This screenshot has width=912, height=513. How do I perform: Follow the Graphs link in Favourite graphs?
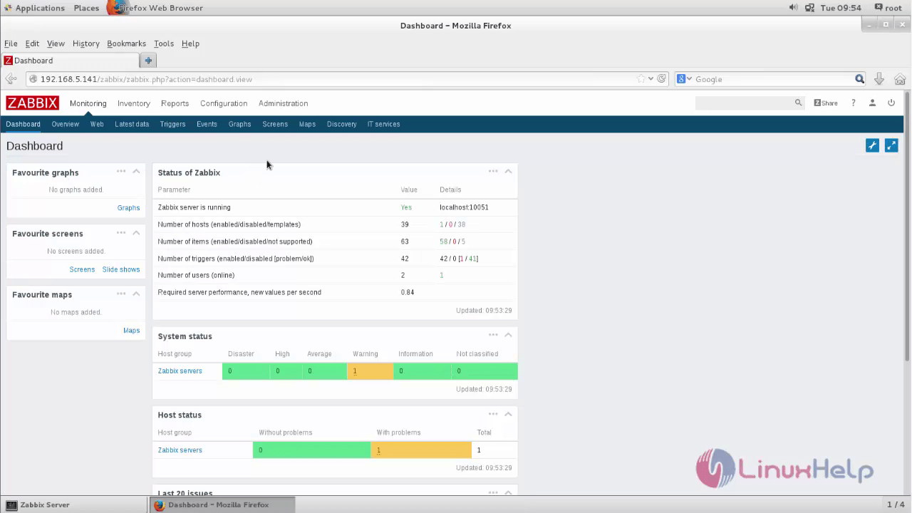coord(128,208)
